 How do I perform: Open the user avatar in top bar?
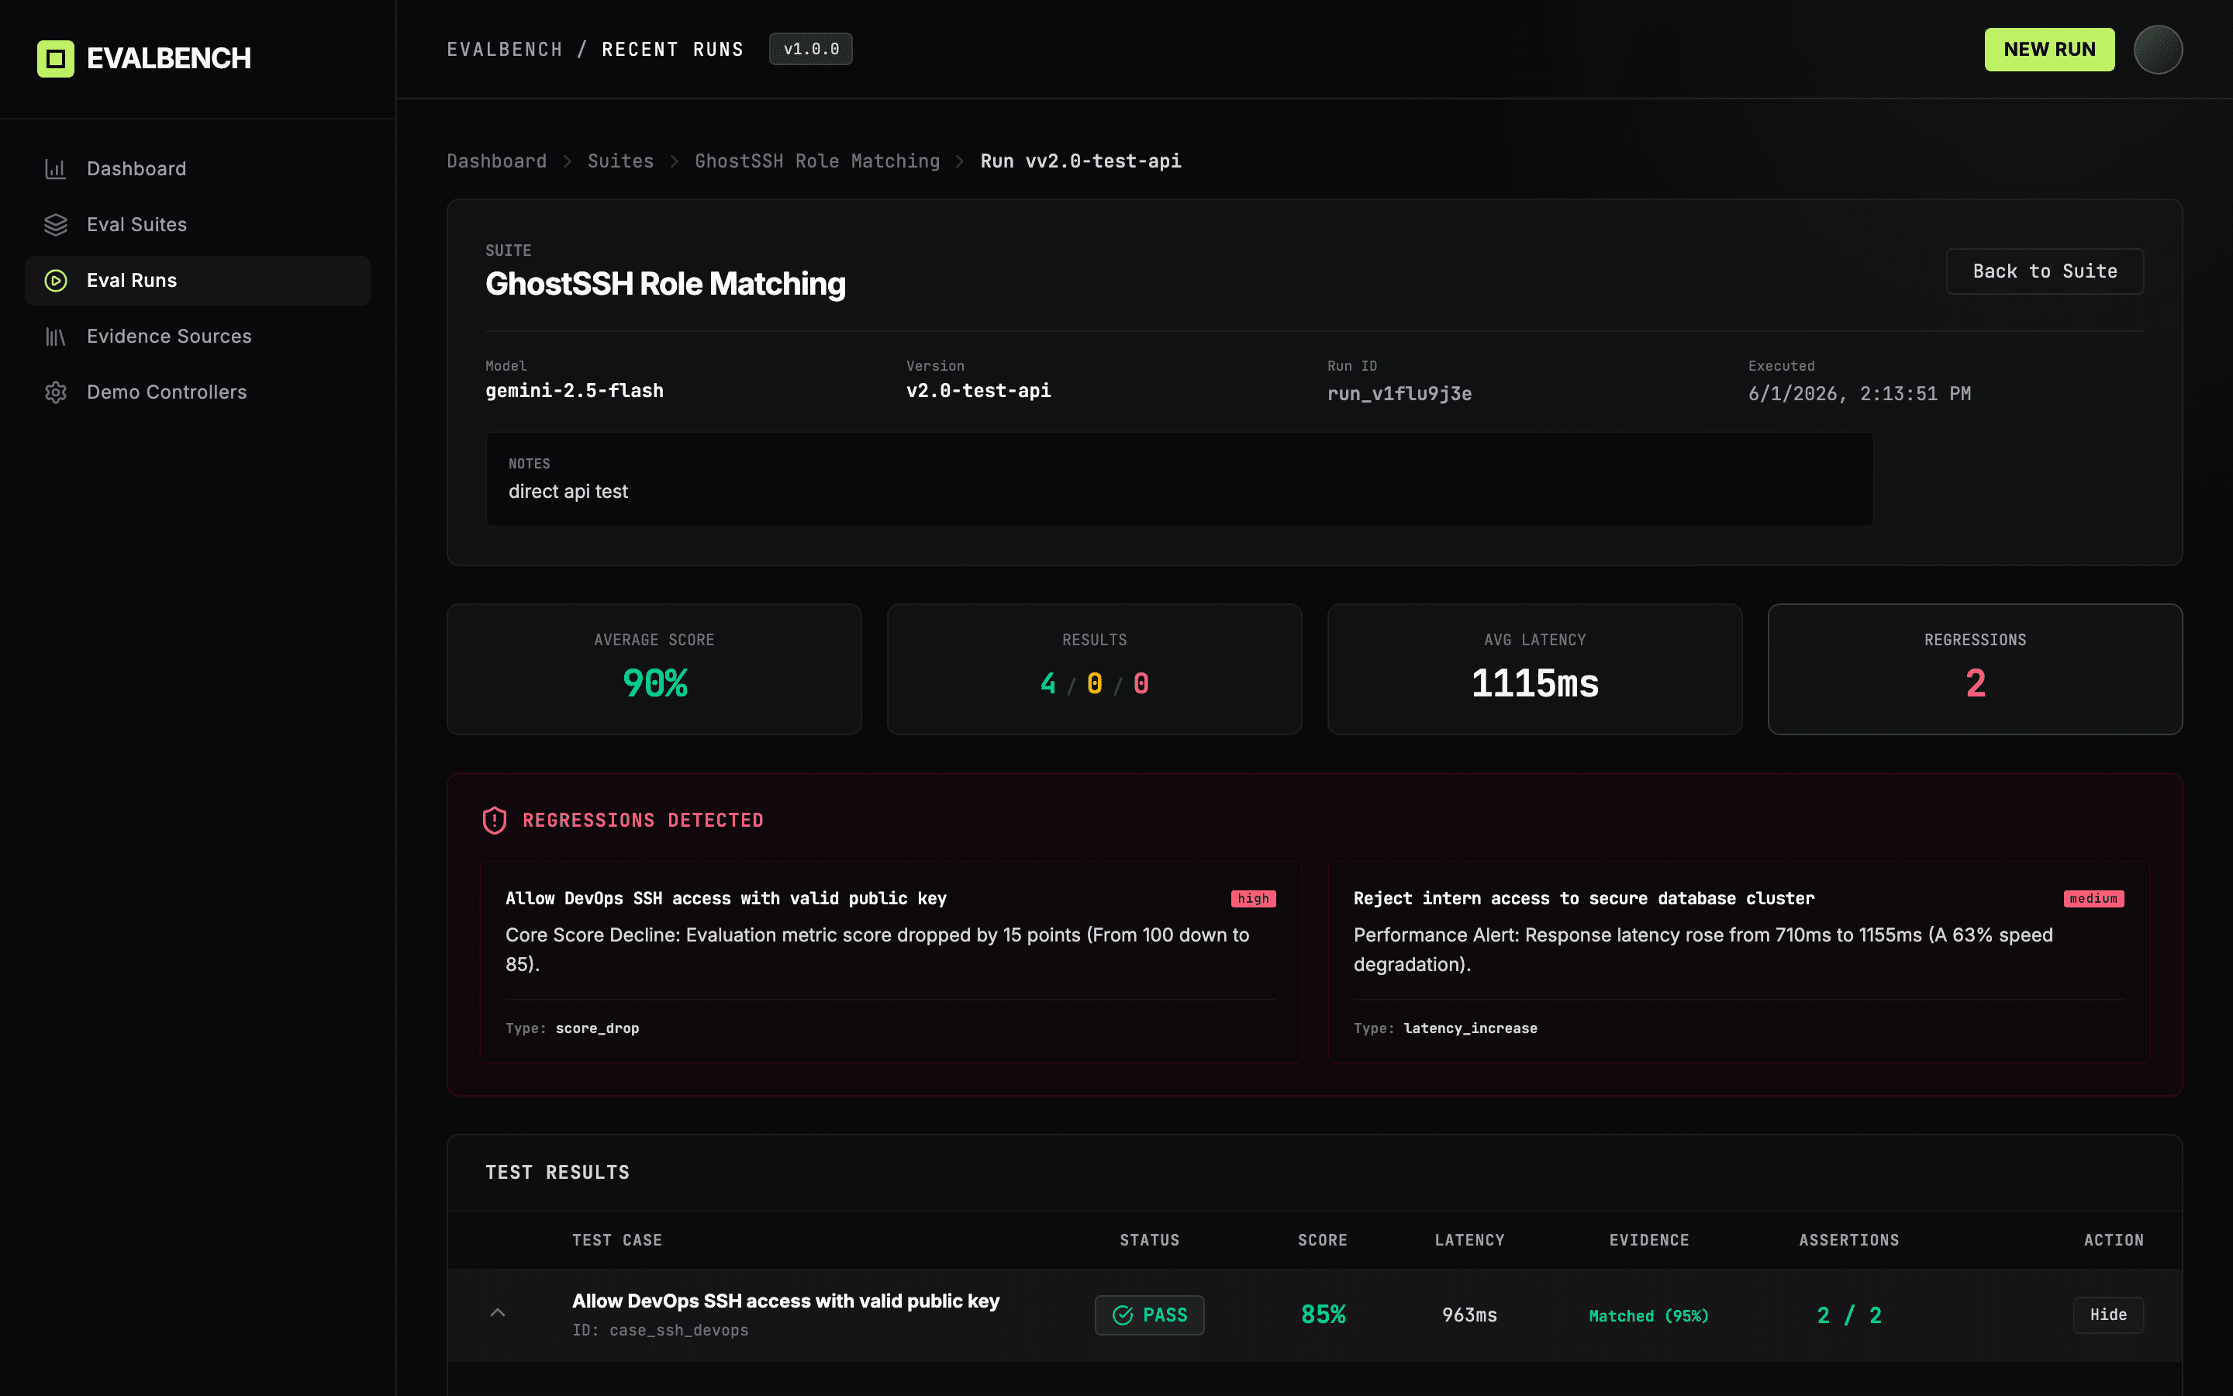pos(2157,49)
